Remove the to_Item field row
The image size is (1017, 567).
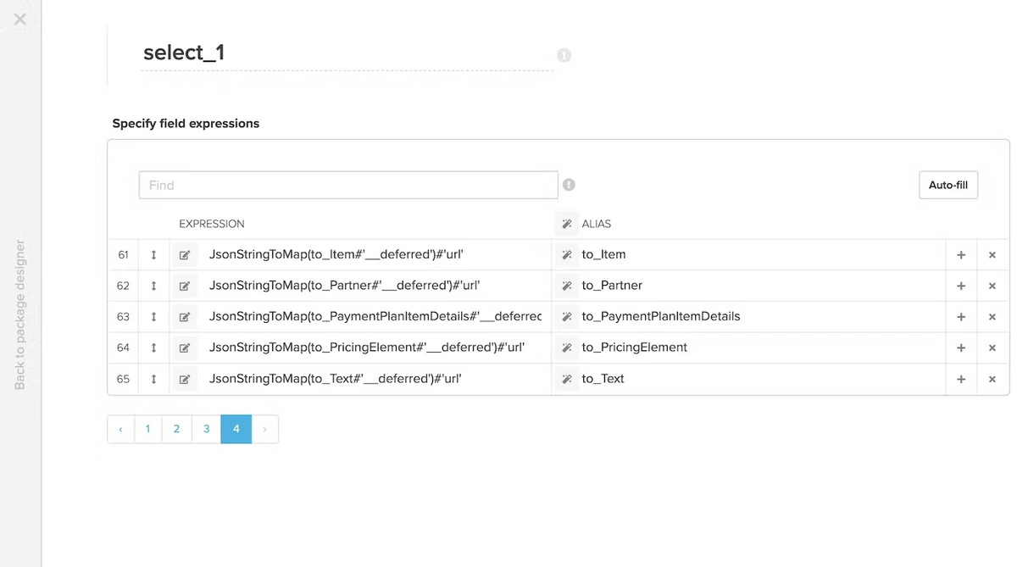click(992, 254)
